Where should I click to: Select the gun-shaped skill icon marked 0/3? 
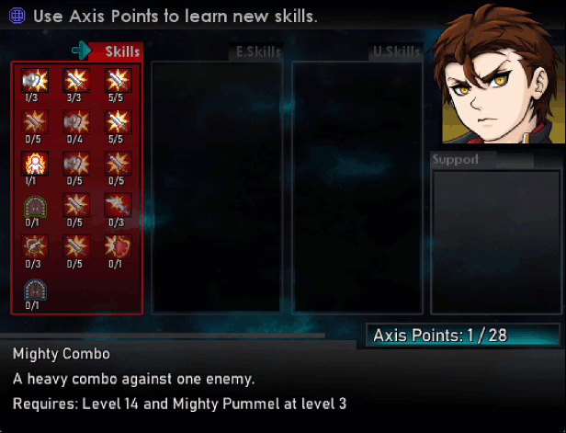pyautogui.click(x=118, y=205)
